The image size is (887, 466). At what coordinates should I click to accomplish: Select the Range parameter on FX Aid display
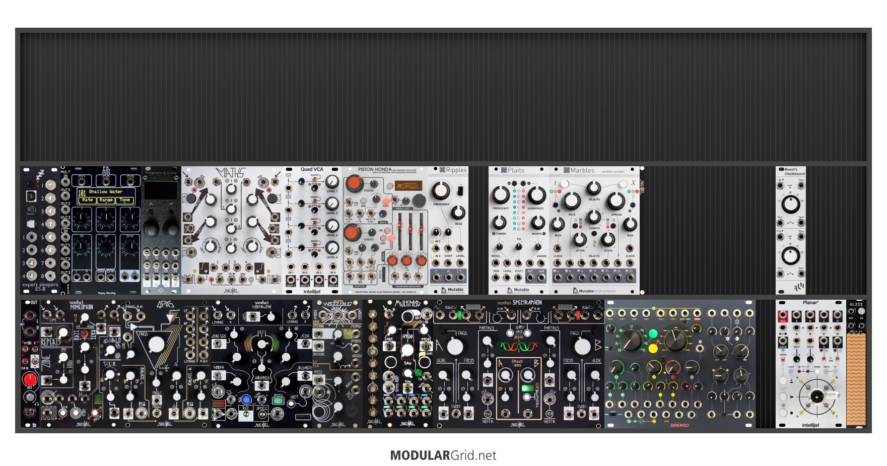tap(106, 200)
